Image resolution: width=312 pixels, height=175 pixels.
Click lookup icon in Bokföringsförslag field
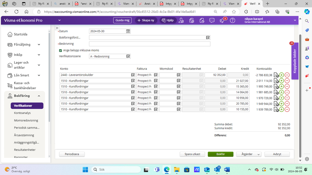tap(208, 38)
